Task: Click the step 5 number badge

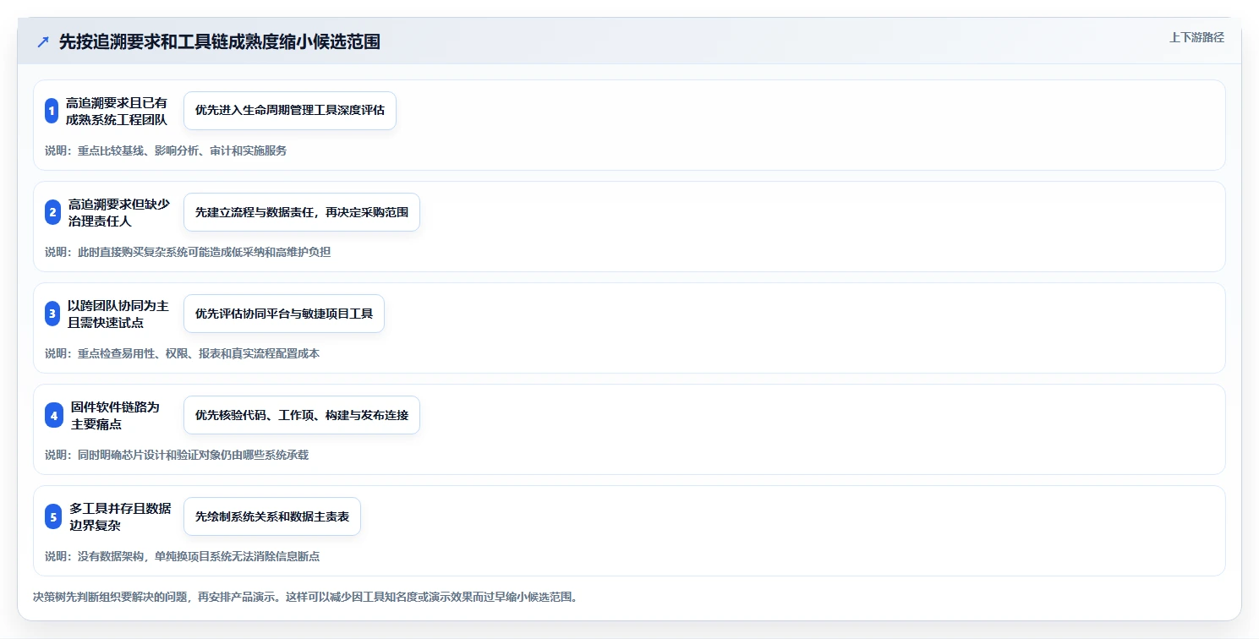Action: point(53,516)
